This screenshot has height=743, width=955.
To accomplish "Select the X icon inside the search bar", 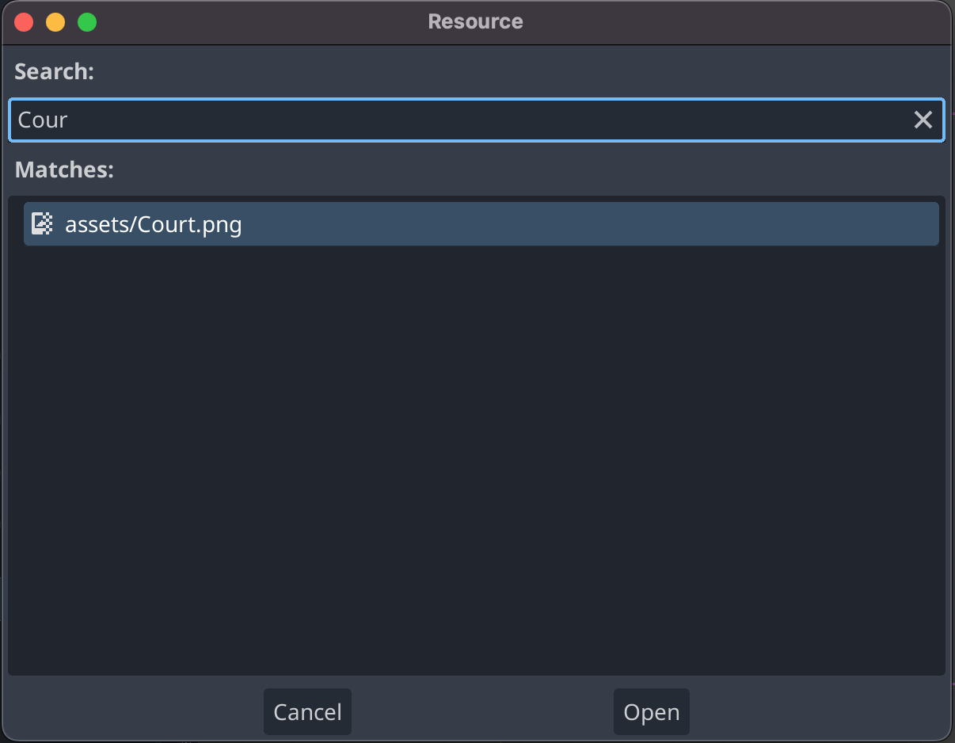I will tap(923, 120).
